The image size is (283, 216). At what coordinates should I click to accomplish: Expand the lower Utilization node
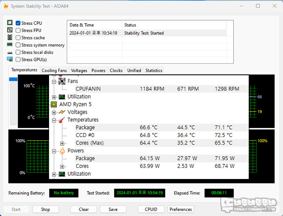point(54,174)
